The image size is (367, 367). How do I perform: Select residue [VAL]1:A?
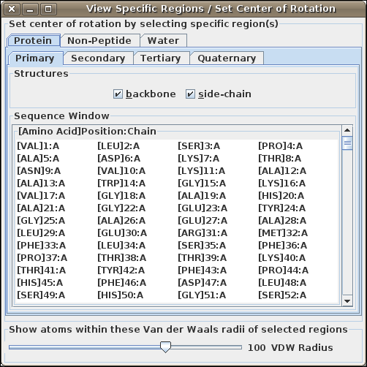point(38,146)
